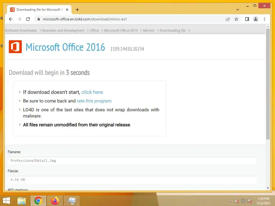Maximize the Chrome window
275x206 pixels.
click(255, 6)
